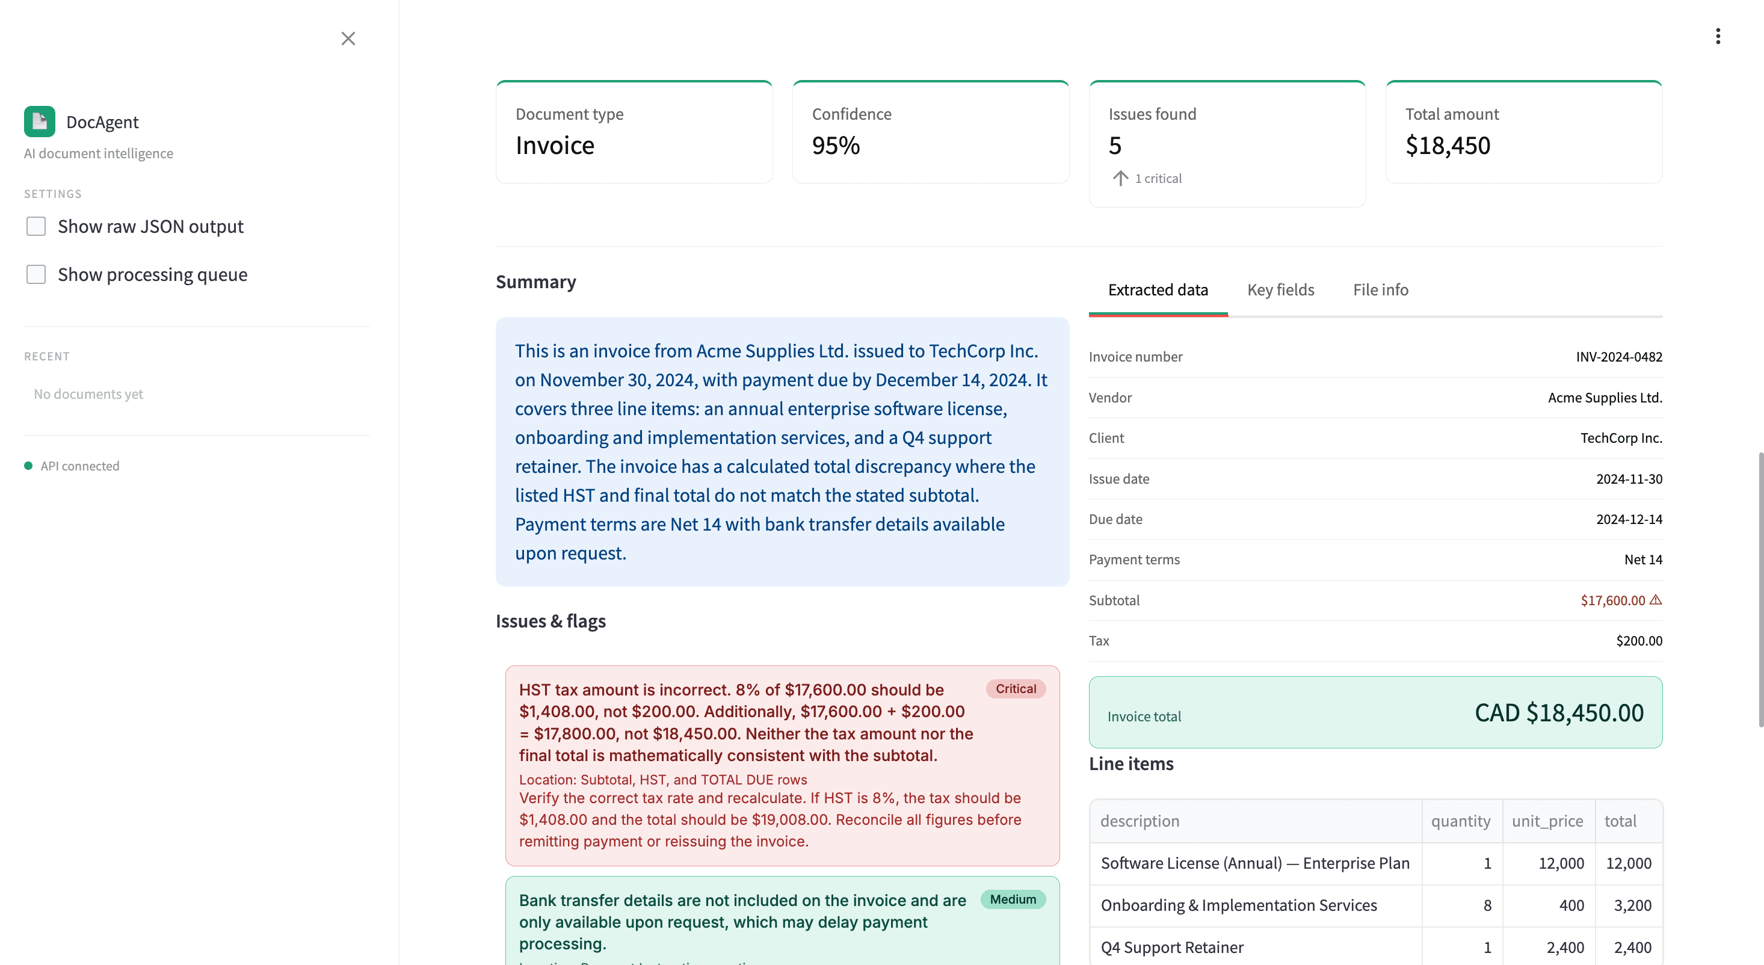Image resolution: width=1764 pixels, height=965 pixels.
Task: Click No documents yet in Recent
Action: [88, 394]
